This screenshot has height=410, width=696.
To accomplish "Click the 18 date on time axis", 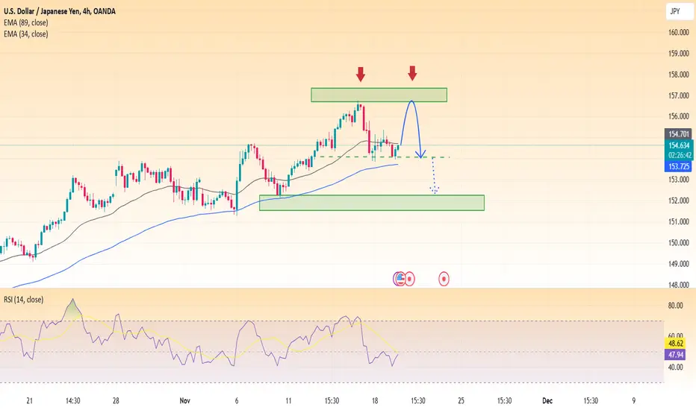I will click(375, 401).
